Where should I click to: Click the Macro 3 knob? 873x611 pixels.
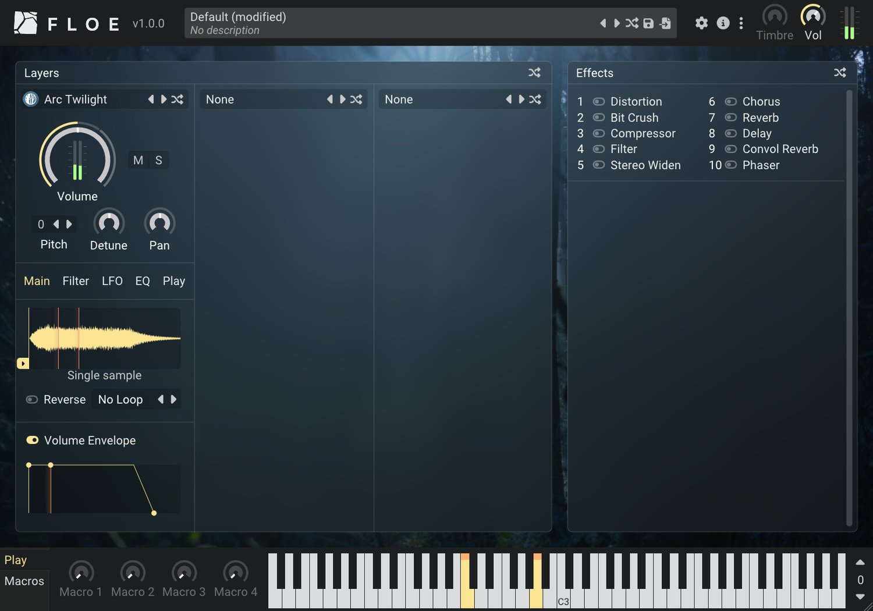184,573
